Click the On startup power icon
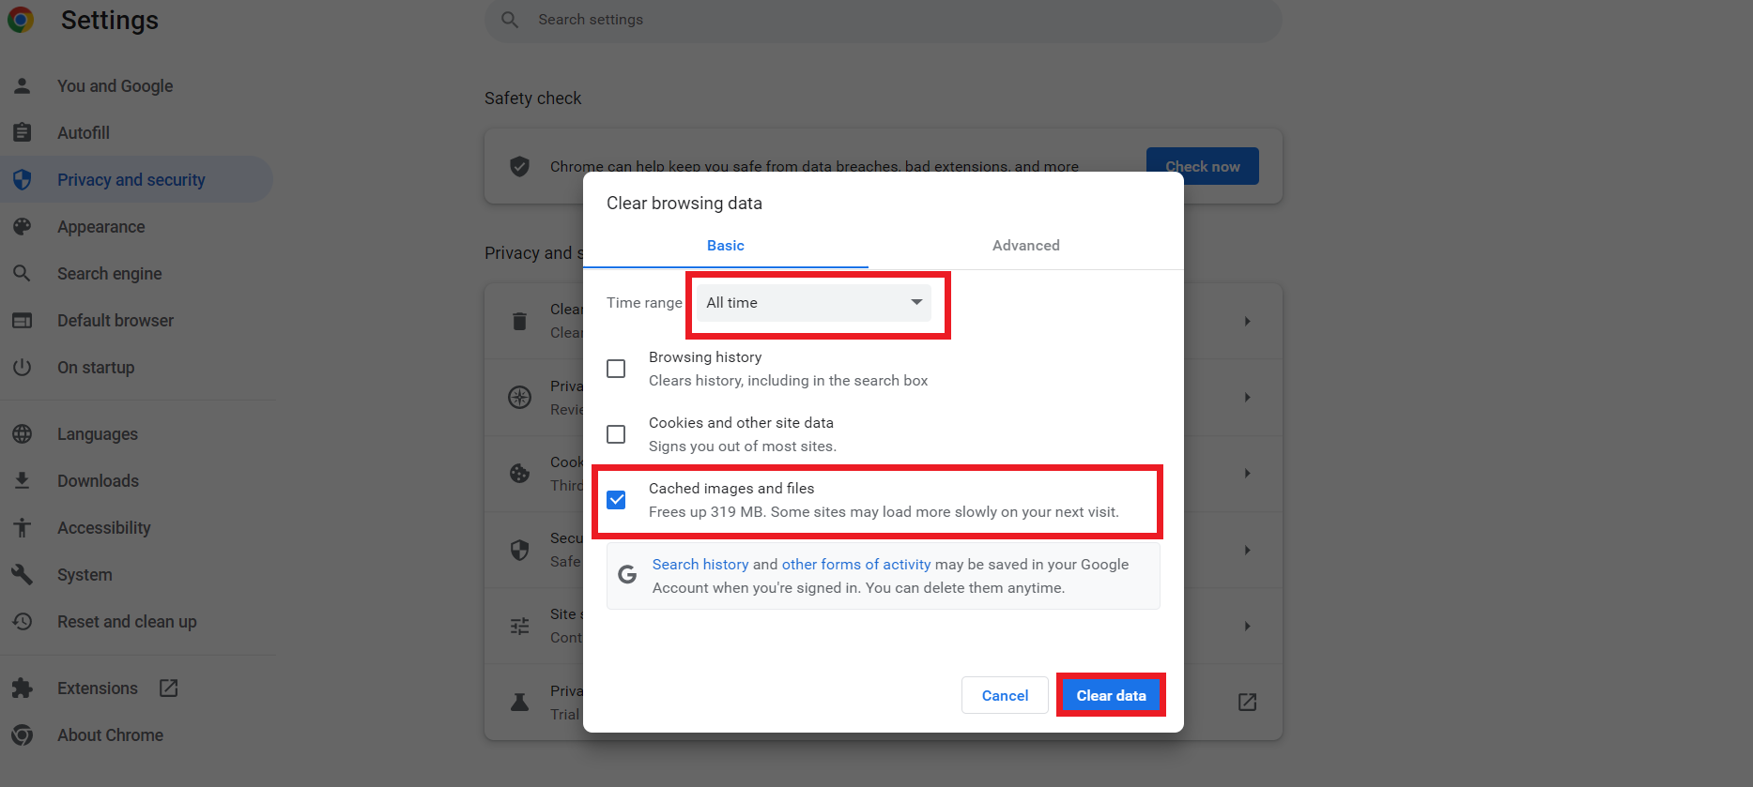 [x=23, y=368]
